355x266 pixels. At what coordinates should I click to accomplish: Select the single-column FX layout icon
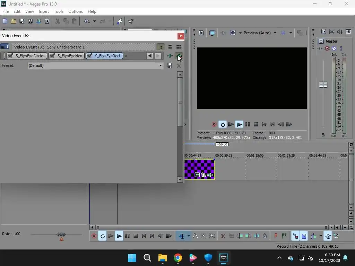tap(161, 47)
